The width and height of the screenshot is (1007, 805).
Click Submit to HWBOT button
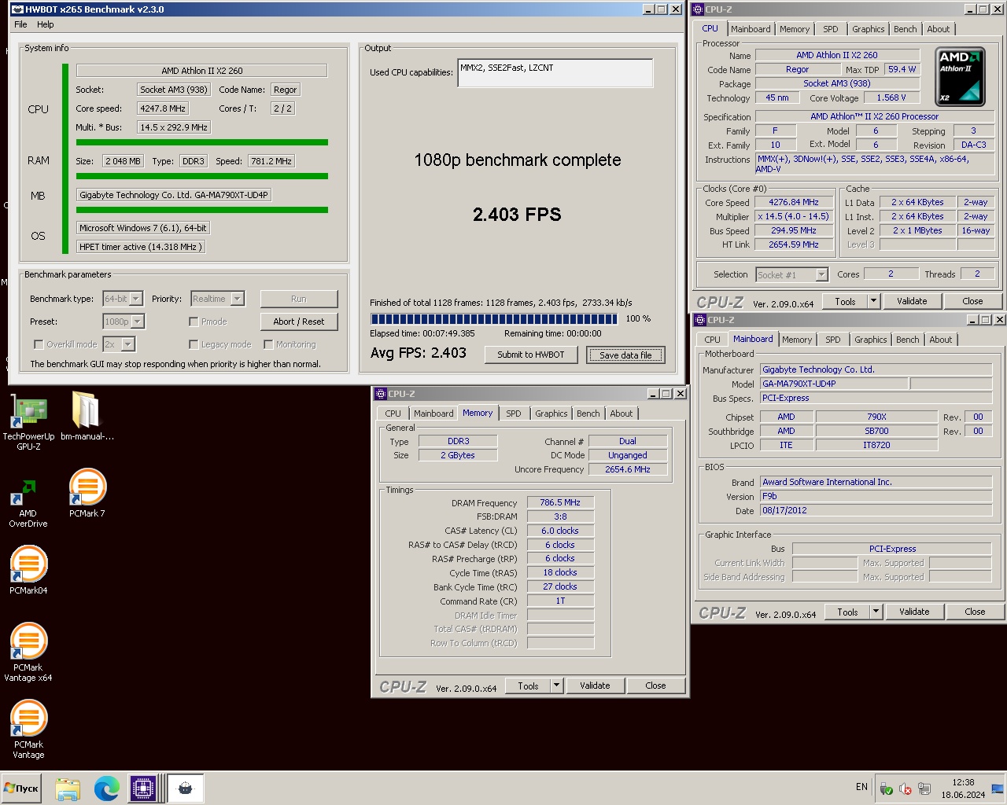(531, 355)
